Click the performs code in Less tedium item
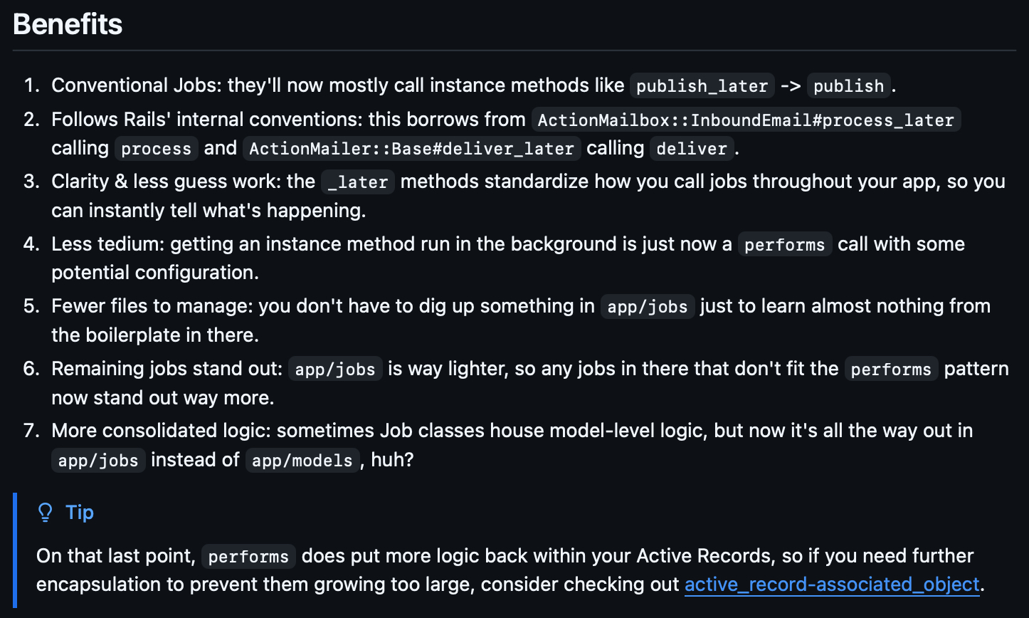The height and width of the screenshot is (618, 1029). (x=784, y=245)
